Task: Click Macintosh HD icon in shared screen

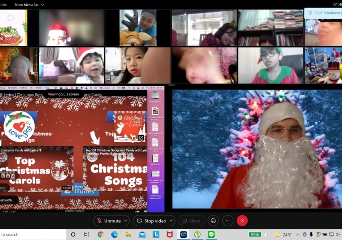Action: click(155, 97)
